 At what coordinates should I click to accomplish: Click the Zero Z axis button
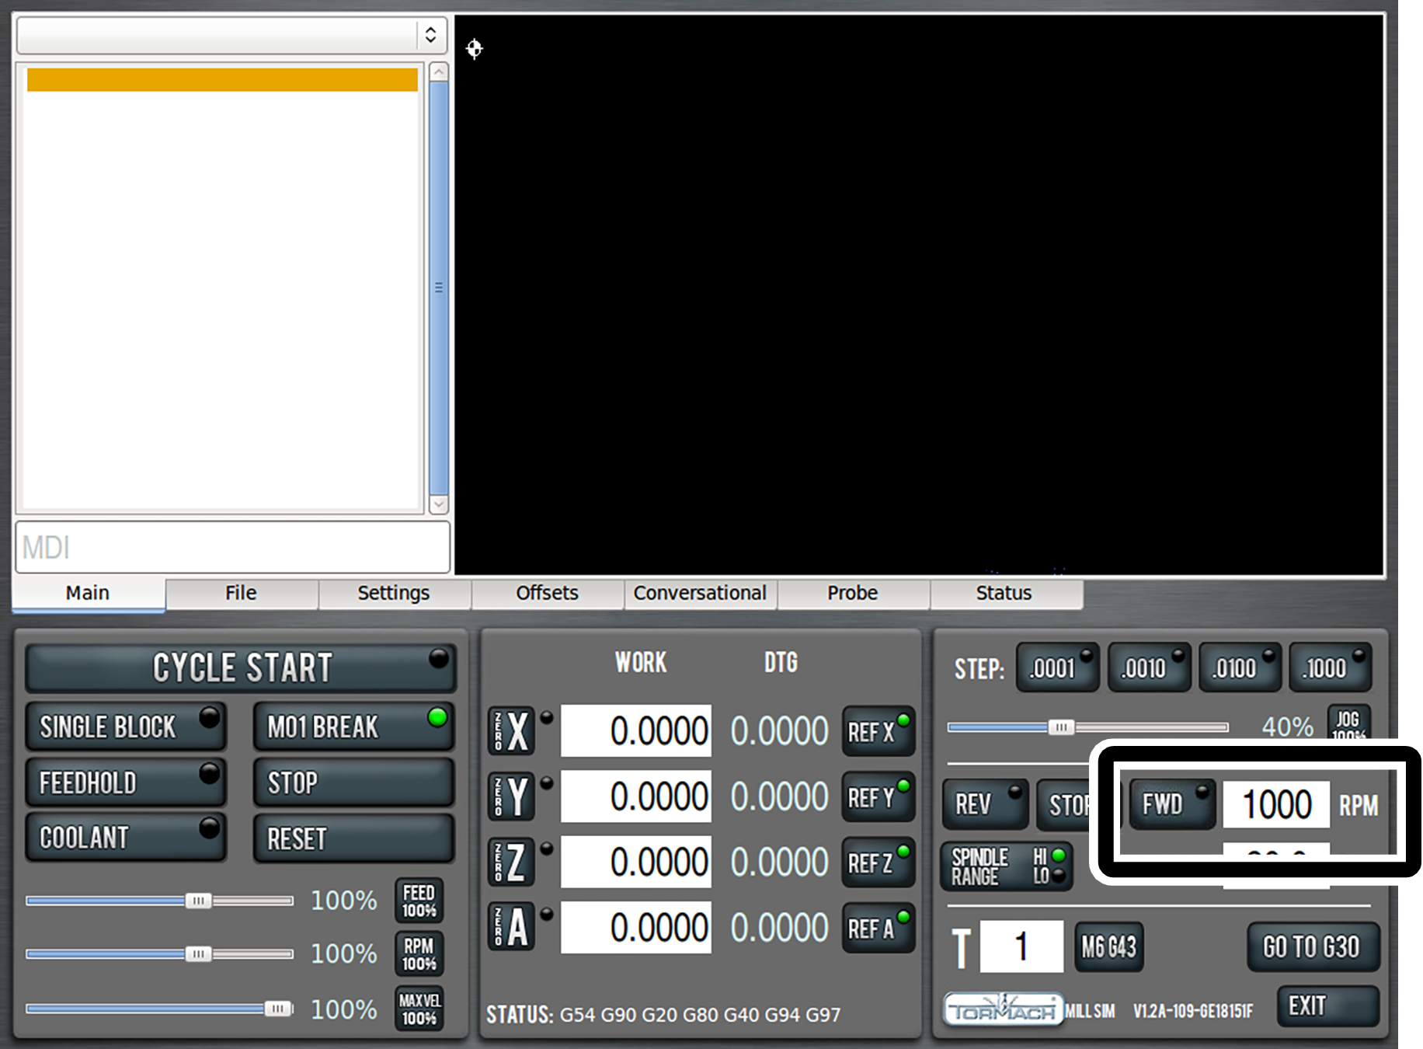[510, 863]
